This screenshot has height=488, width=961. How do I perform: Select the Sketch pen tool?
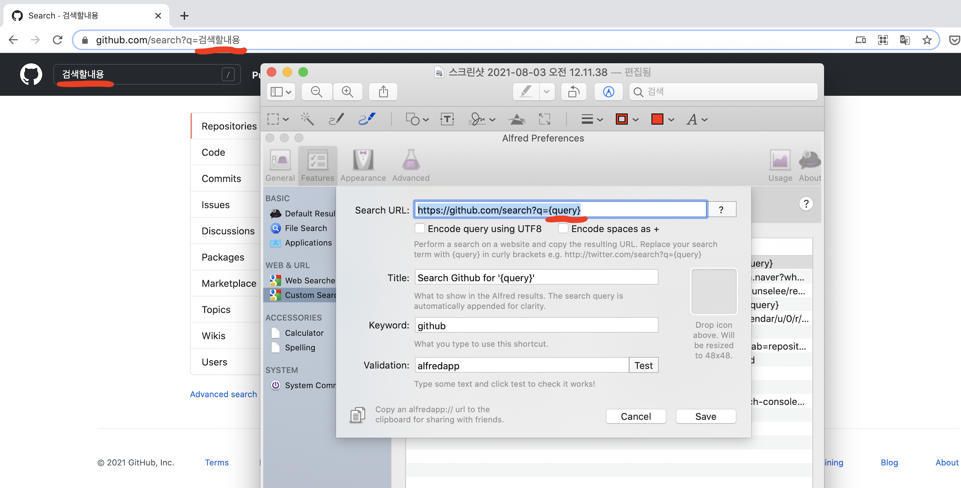(336, 119)
